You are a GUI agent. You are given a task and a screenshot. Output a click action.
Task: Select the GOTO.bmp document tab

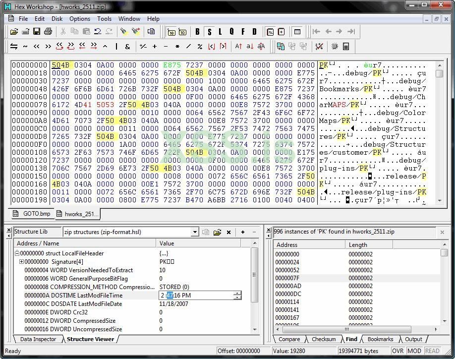click(x=32, y=214)
